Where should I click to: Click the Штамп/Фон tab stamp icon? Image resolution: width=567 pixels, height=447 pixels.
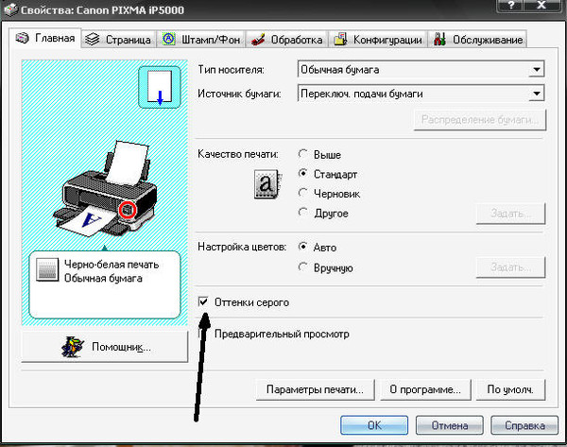tap(168, 39)
